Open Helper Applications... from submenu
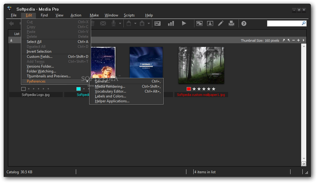Image resolution: width=317 pixels, height=183 pixels. click(x=126, y=101)
